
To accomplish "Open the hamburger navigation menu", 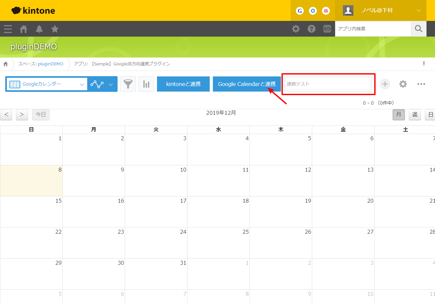I will (8, 29).
